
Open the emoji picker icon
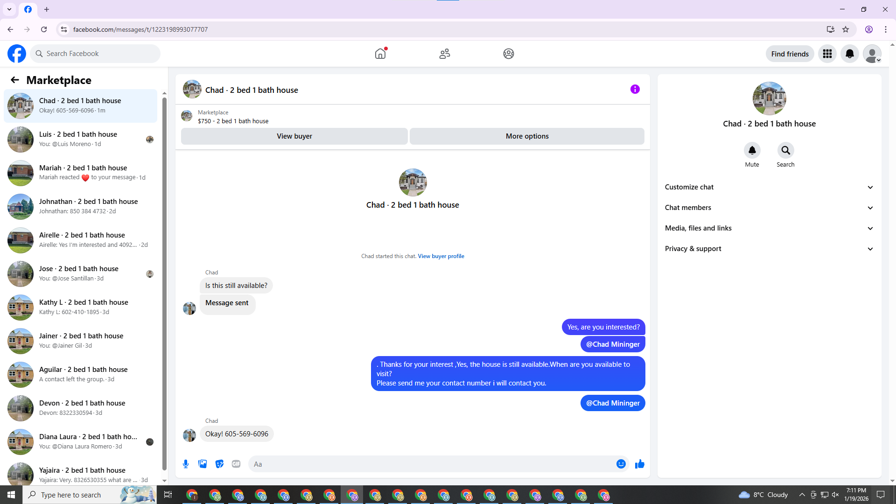pyautogui.click(x=621, y=464)
